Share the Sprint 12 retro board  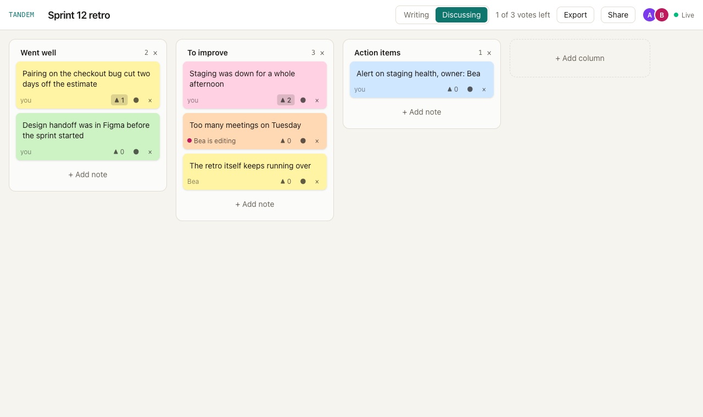(x=618, y=15)
